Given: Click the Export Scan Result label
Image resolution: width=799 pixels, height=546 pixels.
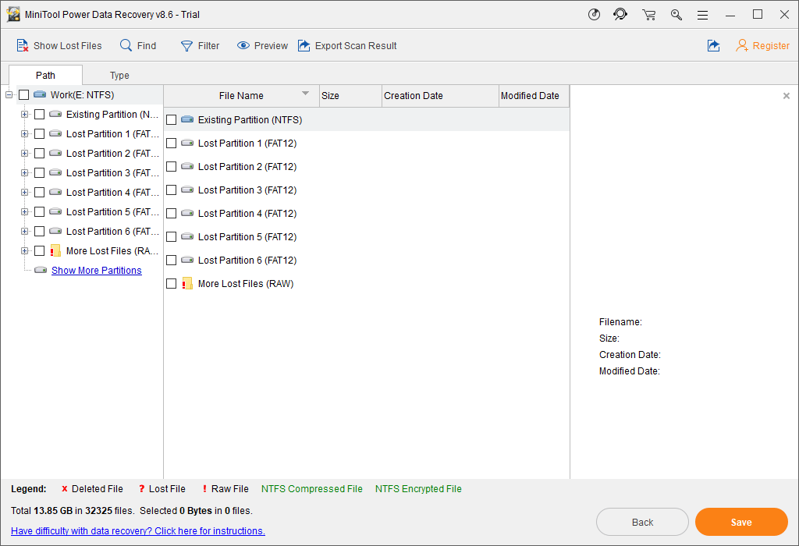Looking at the screenshot, I should click(356, 46).
